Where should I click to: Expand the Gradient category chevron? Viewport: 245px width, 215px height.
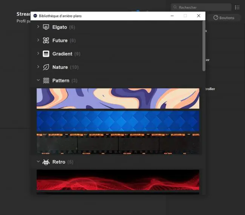click(38, 53)
